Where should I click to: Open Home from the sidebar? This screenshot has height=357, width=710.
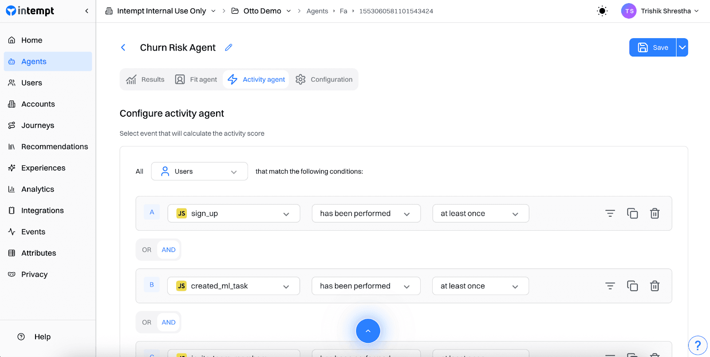coord(48,40)
